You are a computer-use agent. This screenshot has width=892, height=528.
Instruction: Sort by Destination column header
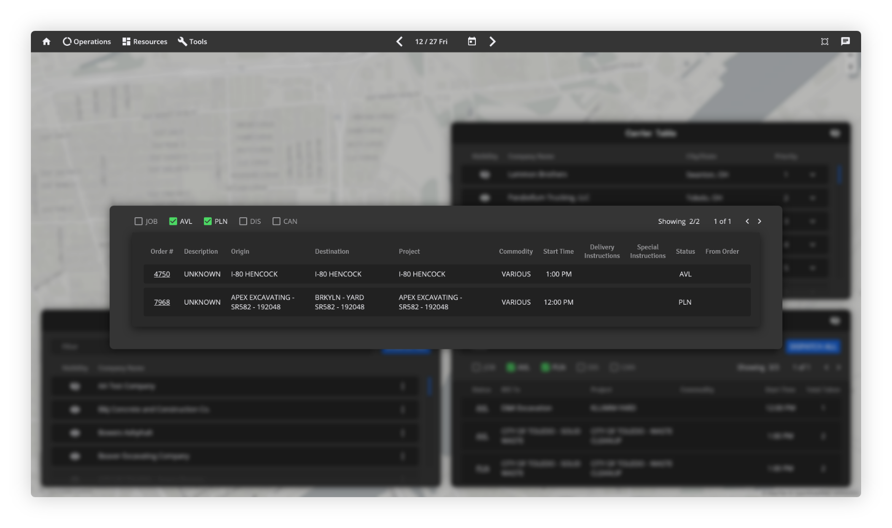click(x=332, y=252)
